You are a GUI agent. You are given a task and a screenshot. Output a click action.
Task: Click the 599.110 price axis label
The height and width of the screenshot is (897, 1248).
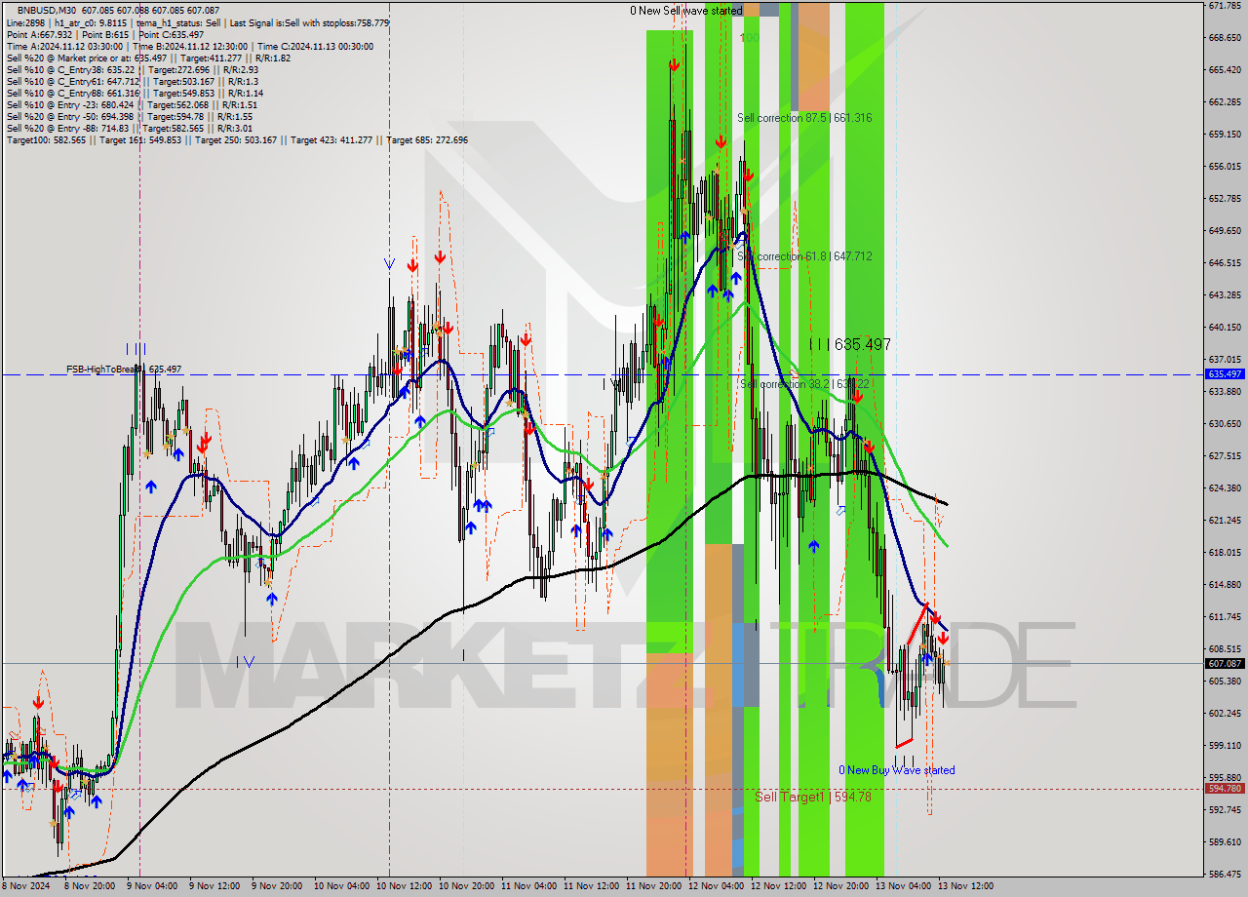tap(1224, 746)
